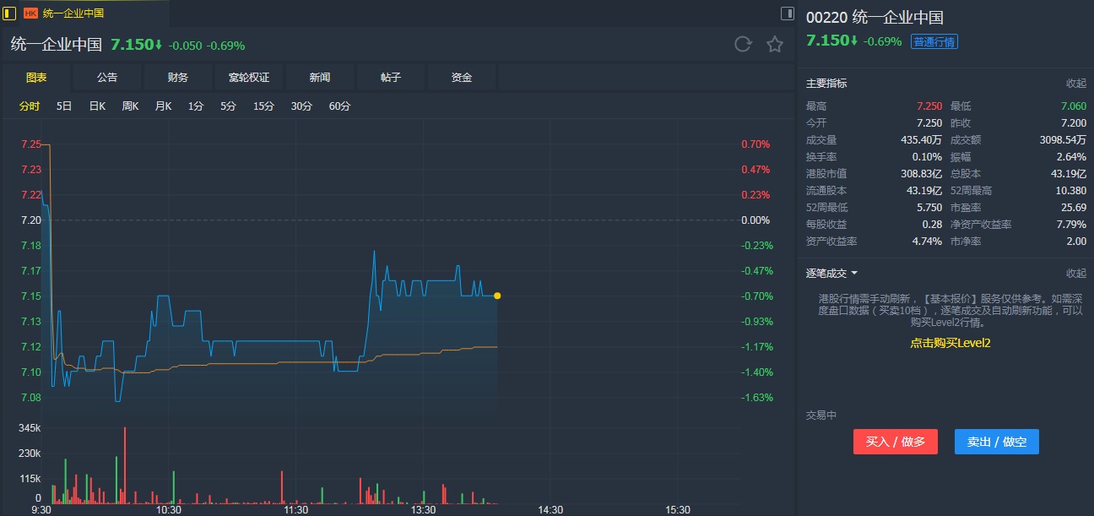
Task: Select the 日K chart period
Action: [x=97, y=106]
